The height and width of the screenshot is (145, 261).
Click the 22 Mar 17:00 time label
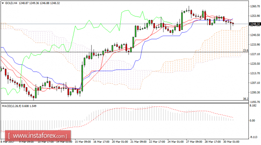(157, 142)
